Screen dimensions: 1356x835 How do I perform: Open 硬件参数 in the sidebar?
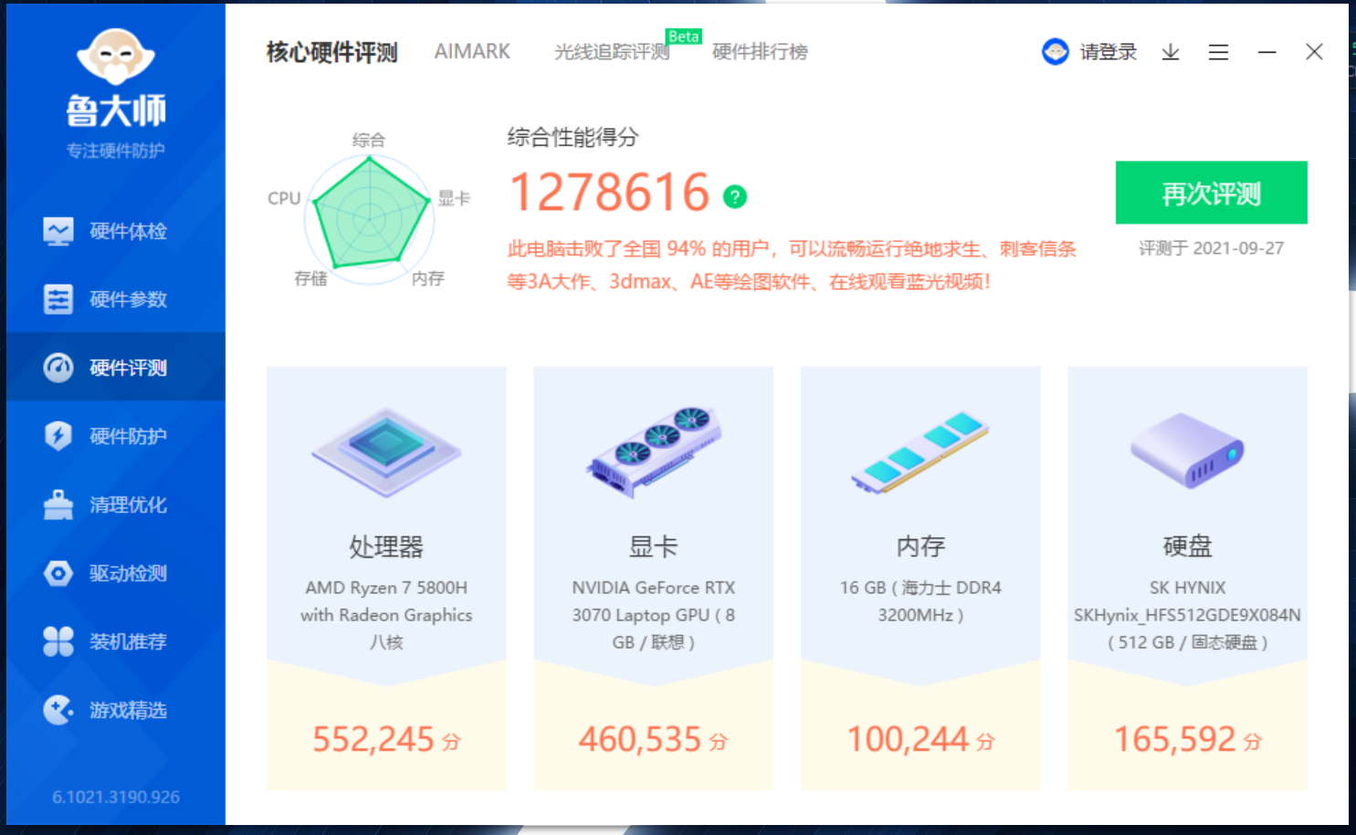(116, 299)
